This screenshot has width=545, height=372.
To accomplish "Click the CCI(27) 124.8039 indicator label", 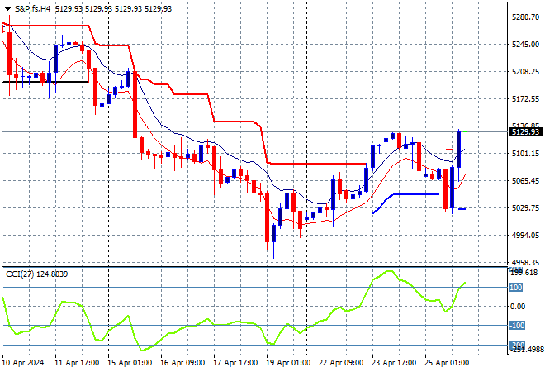I will click(37, 274).
